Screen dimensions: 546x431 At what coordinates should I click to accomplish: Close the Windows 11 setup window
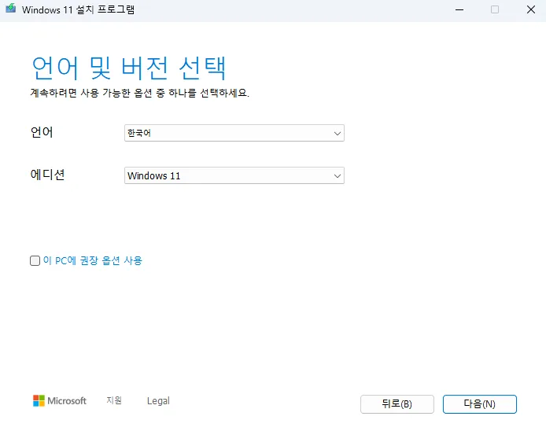531,9
